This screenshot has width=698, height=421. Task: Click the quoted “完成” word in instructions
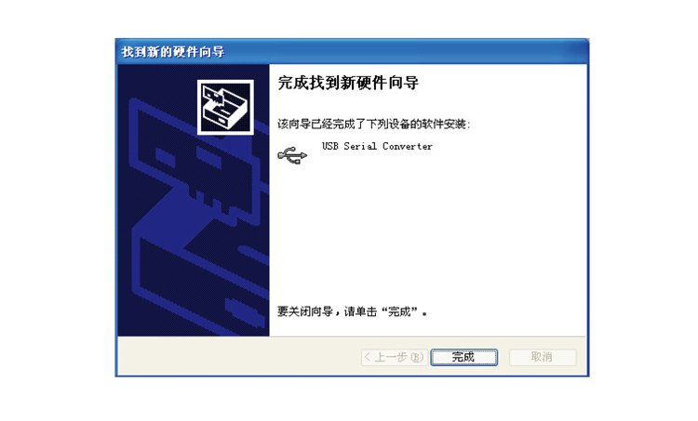coord(402,311)
